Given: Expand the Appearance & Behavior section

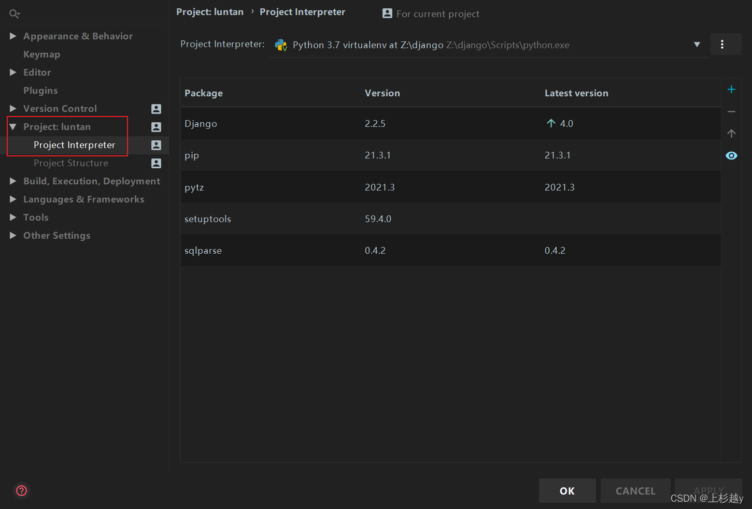Looking at the screenshot, I should click(13, 36).
